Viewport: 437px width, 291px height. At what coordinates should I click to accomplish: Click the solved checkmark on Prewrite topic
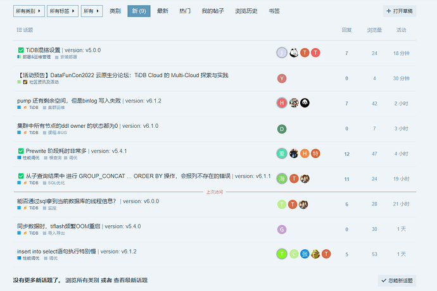coord(21,151)
